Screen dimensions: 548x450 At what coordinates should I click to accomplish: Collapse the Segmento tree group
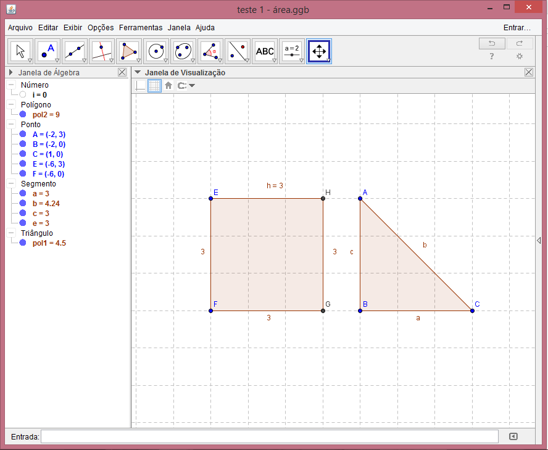(x=12, y=184)
